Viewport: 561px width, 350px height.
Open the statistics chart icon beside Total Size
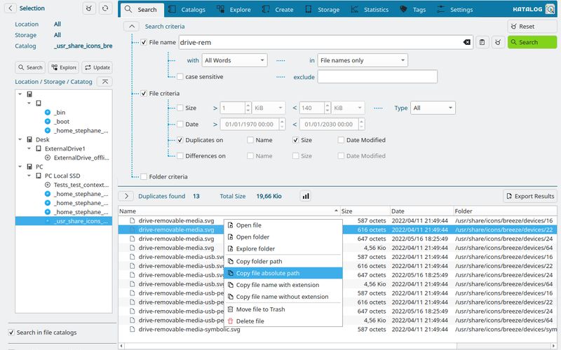click(x=306, y=197)
